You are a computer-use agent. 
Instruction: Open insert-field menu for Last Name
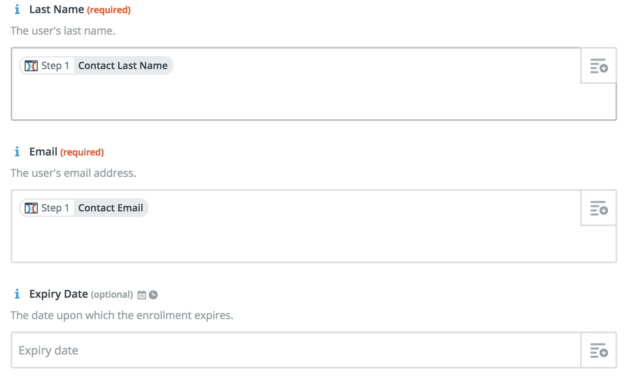coord(599,66)
